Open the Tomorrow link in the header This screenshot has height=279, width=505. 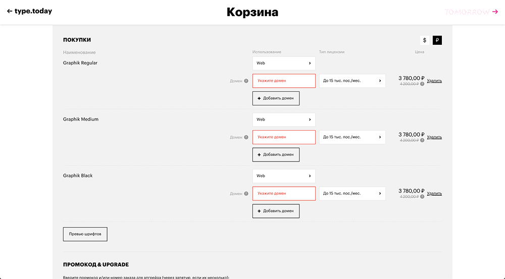tap(471, 12)
